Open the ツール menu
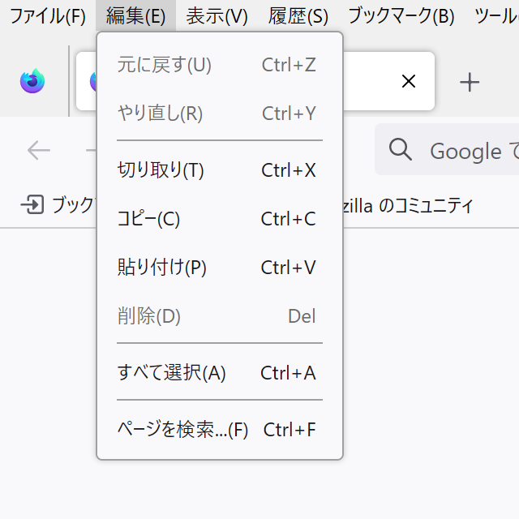 [x=496, y=15]
